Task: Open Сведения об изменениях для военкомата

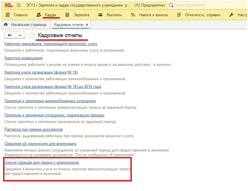Action: pyautogui.click(x=40, y=144)
